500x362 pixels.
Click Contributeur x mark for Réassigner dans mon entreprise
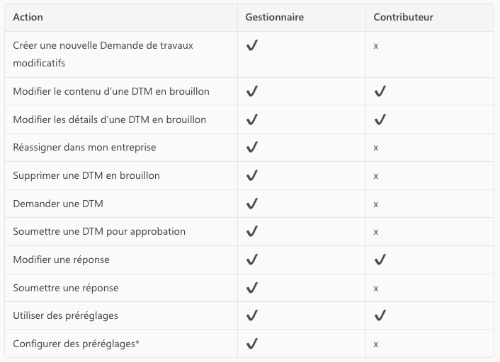coord(376,148)
